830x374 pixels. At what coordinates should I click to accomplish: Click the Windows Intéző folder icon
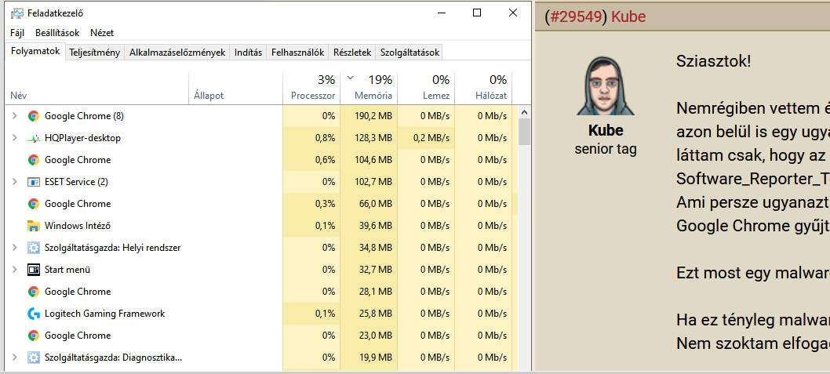pos(34,226)
